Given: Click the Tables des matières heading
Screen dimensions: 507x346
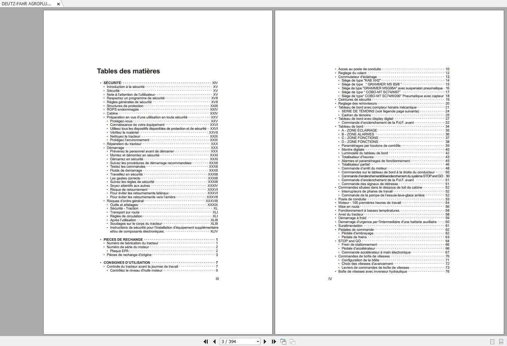Looking at the screenshot, I should [128, 71].
